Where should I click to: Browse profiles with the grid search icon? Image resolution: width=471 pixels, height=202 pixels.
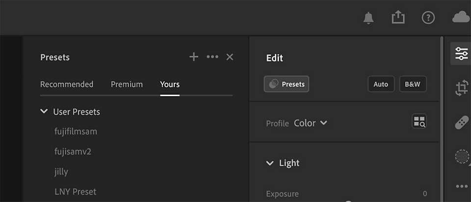click(x=419, y=121)
